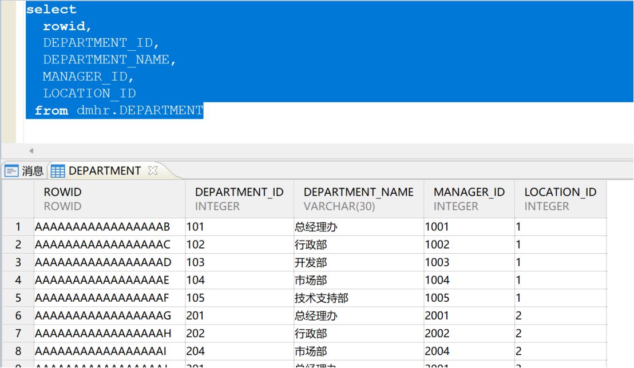Viewport: 634px width, 368px height.
Task: Click the messages tab icon
Action: [x=11, y=171]
